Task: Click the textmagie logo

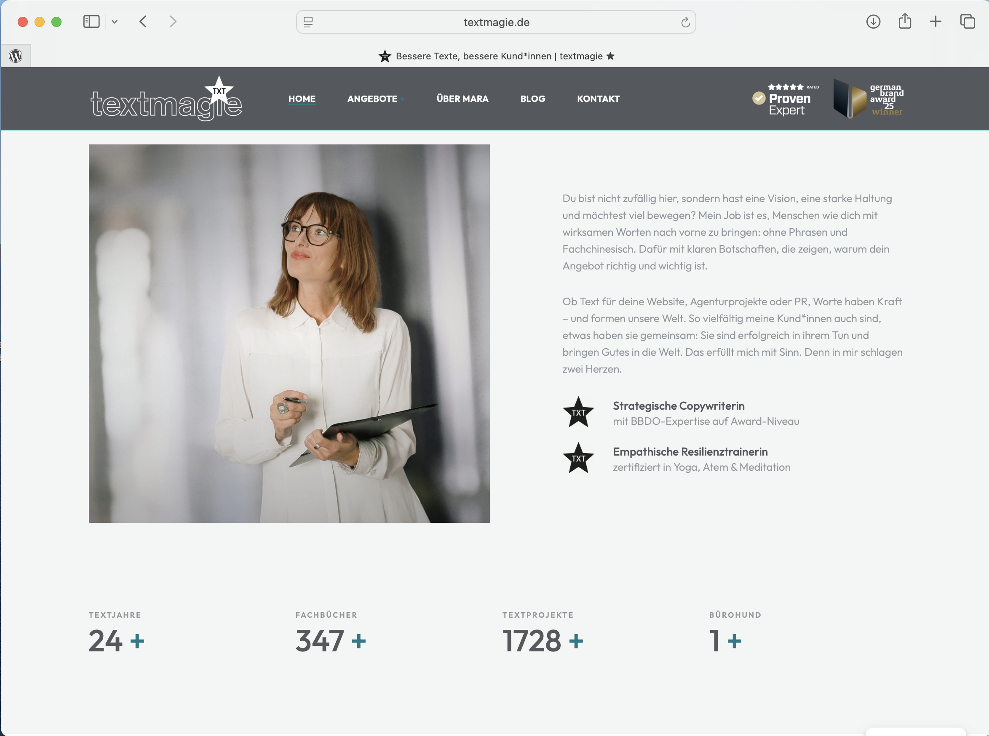Action: (166, 100)
